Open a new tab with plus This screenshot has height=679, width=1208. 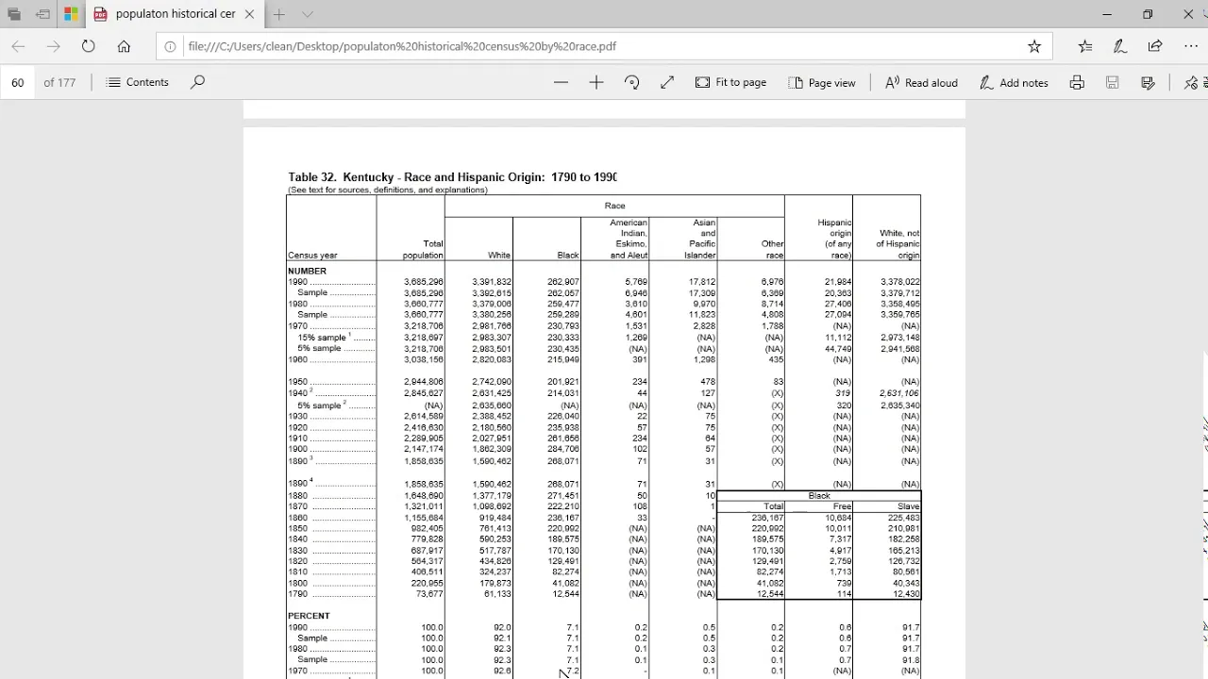click(279, 14)
